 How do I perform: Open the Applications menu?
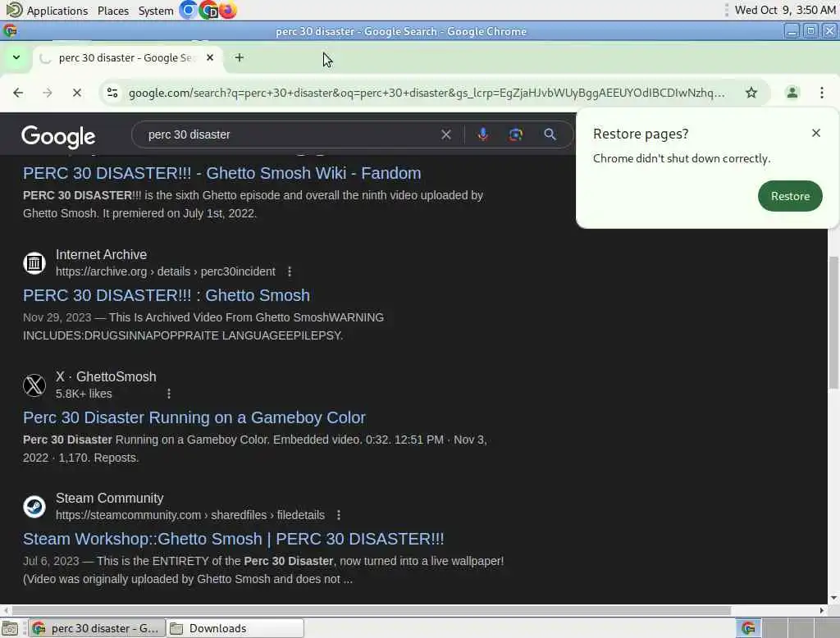tap(47, 11)
